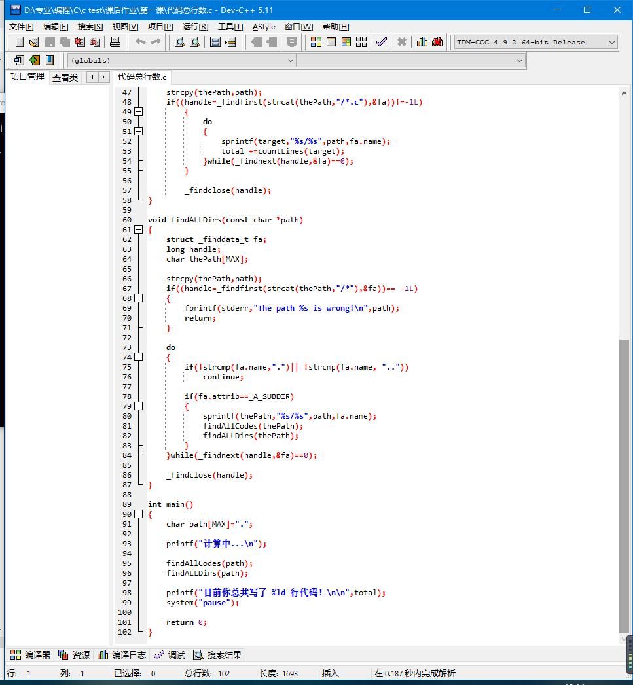Screen dimensions: 633x685
Task: Click the Go to line icon
Action: click(230, 42)
